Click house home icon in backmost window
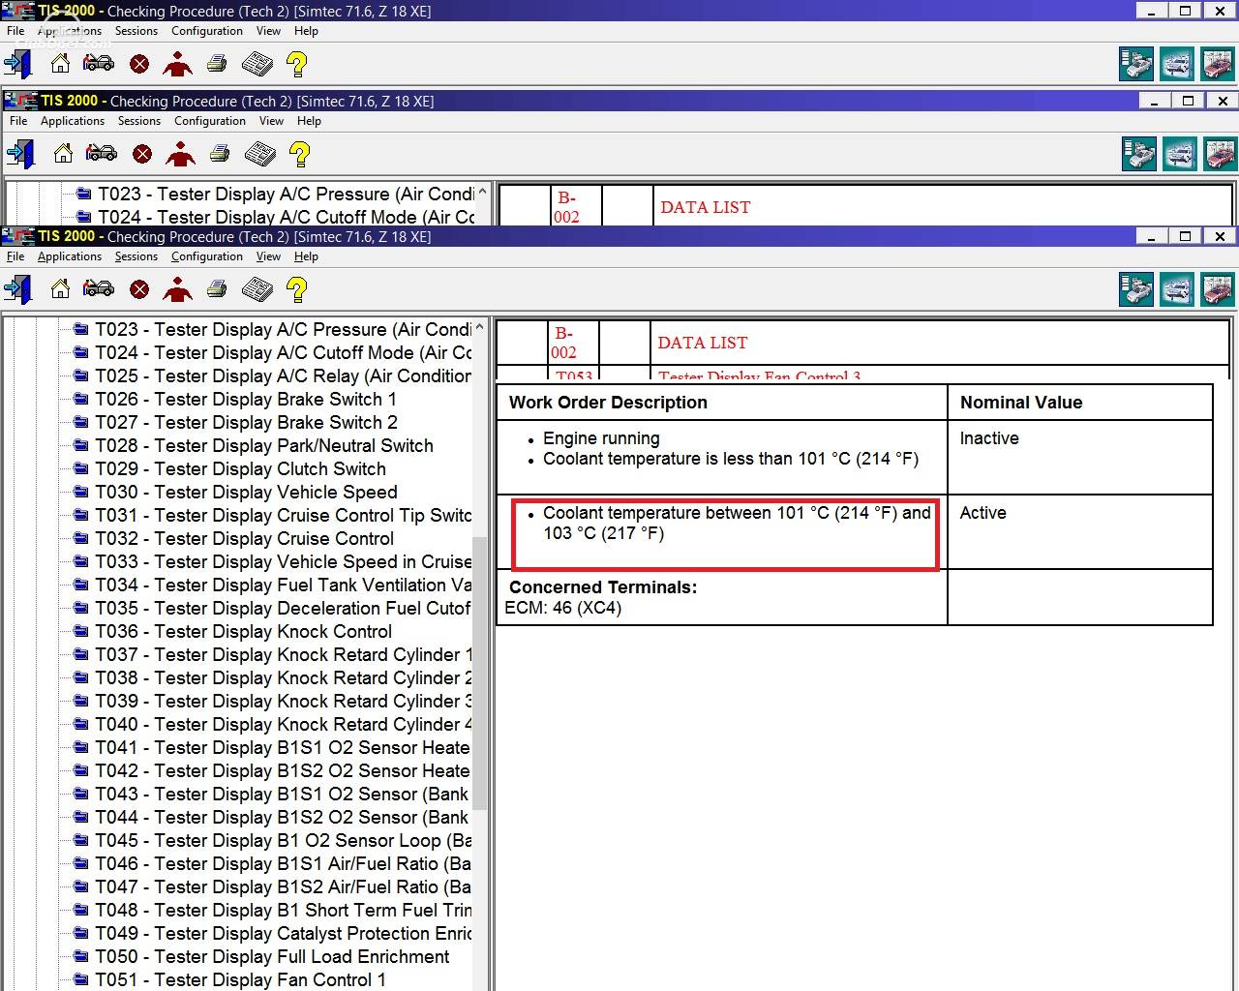The width and height of the screenshot is (1239, 991). click(x=60, y=63)
